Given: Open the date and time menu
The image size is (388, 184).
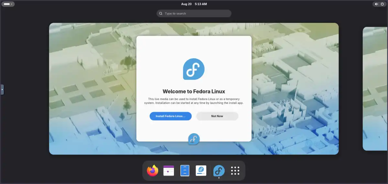Looking at the screenshot, I should coord(194,4).
